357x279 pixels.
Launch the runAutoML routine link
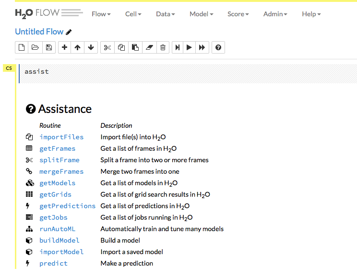[x=58, y=229]
